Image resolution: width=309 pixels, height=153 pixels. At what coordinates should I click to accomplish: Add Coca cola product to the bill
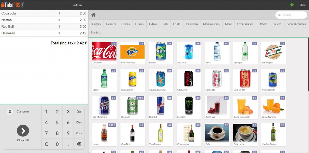click(104, 53)
